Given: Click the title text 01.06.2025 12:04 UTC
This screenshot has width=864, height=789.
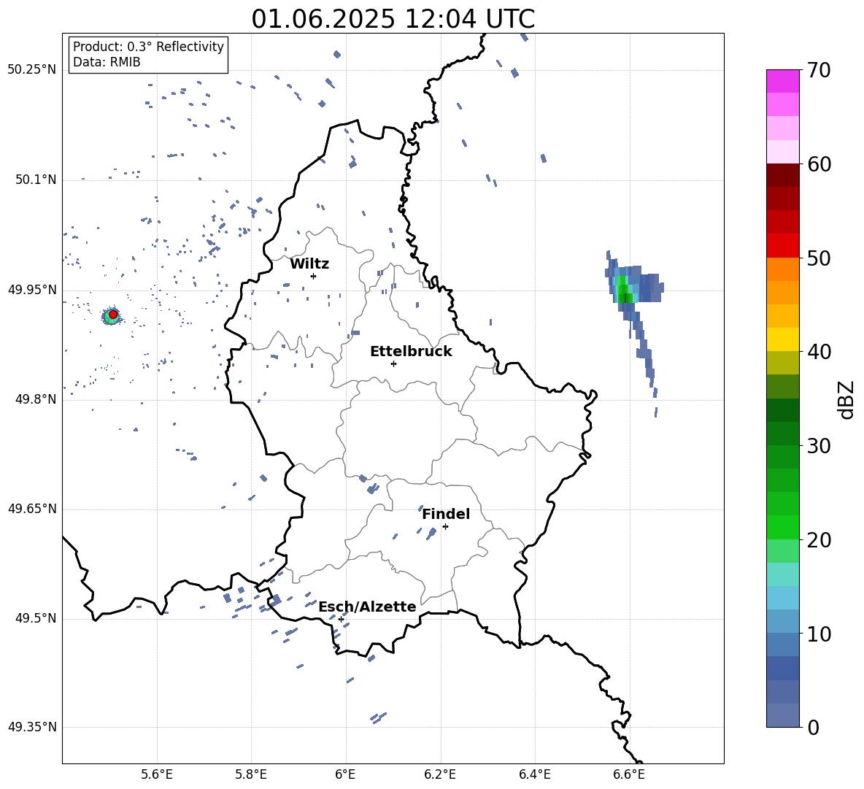Looking at the screenshot, I should click(x=393, y=19).
